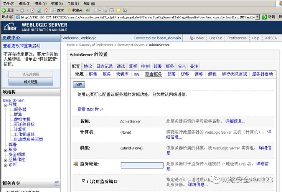282x192 pixels.
Task: Open the 密钥库 sub-tab
Action: (x=122, y=74)
